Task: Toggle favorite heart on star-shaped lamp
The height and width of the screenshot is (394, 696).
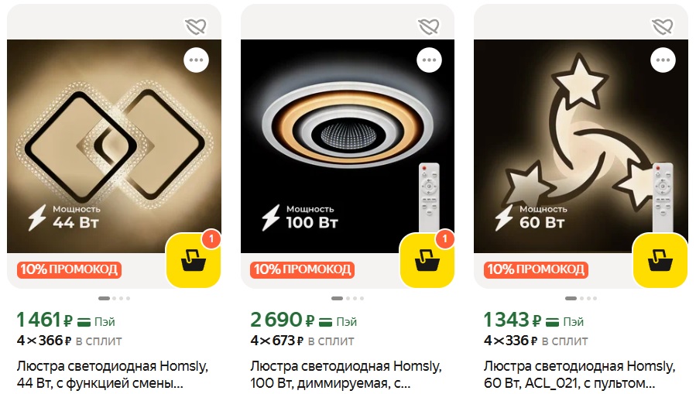Action: (x=663, y=26)
